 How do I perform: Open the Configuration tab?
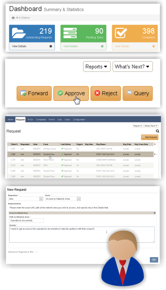pos(79,120)
